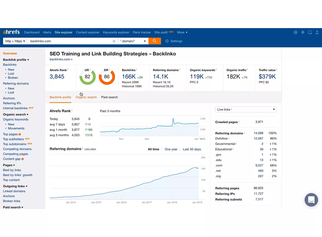Clear the backlinko.com search field with X

point(114,41)
